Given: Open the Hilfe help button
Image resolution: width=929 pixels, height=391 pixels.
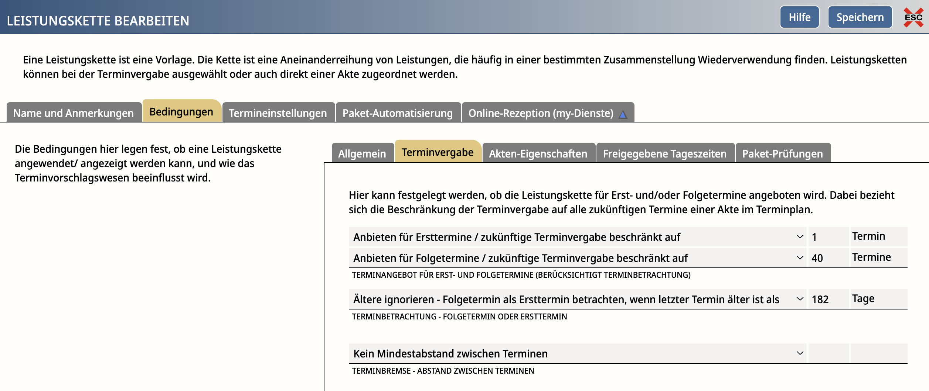Looking at the screenshot, I should pos(799,17).
